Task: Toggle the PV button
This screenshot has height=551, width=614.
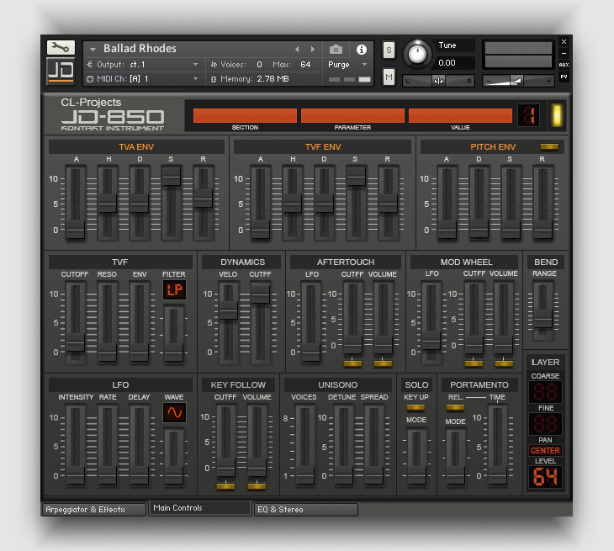Action: pyautogui.click(x=564, y=77)
